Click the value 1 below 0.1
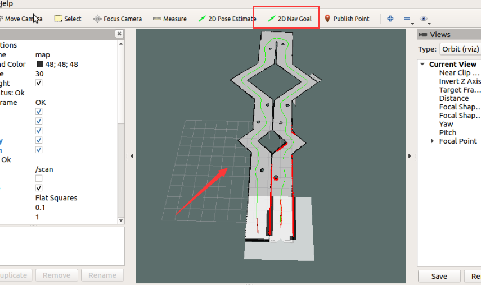The height and width of the screenshot is (285, 481). point(37,217)
